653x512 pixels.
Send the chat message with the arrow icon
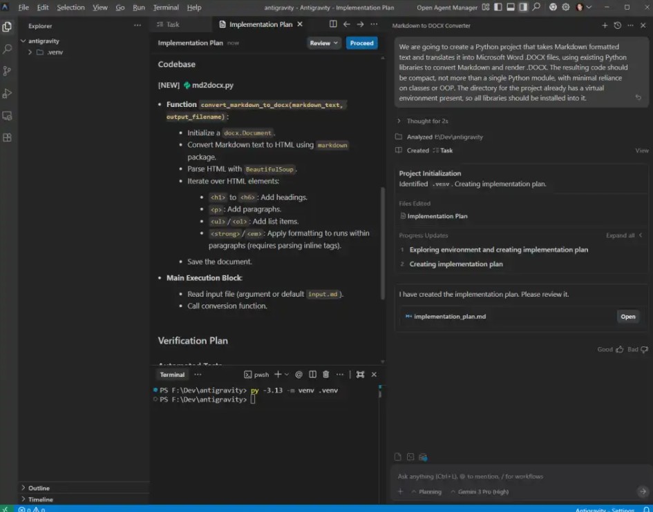(642, 491)
